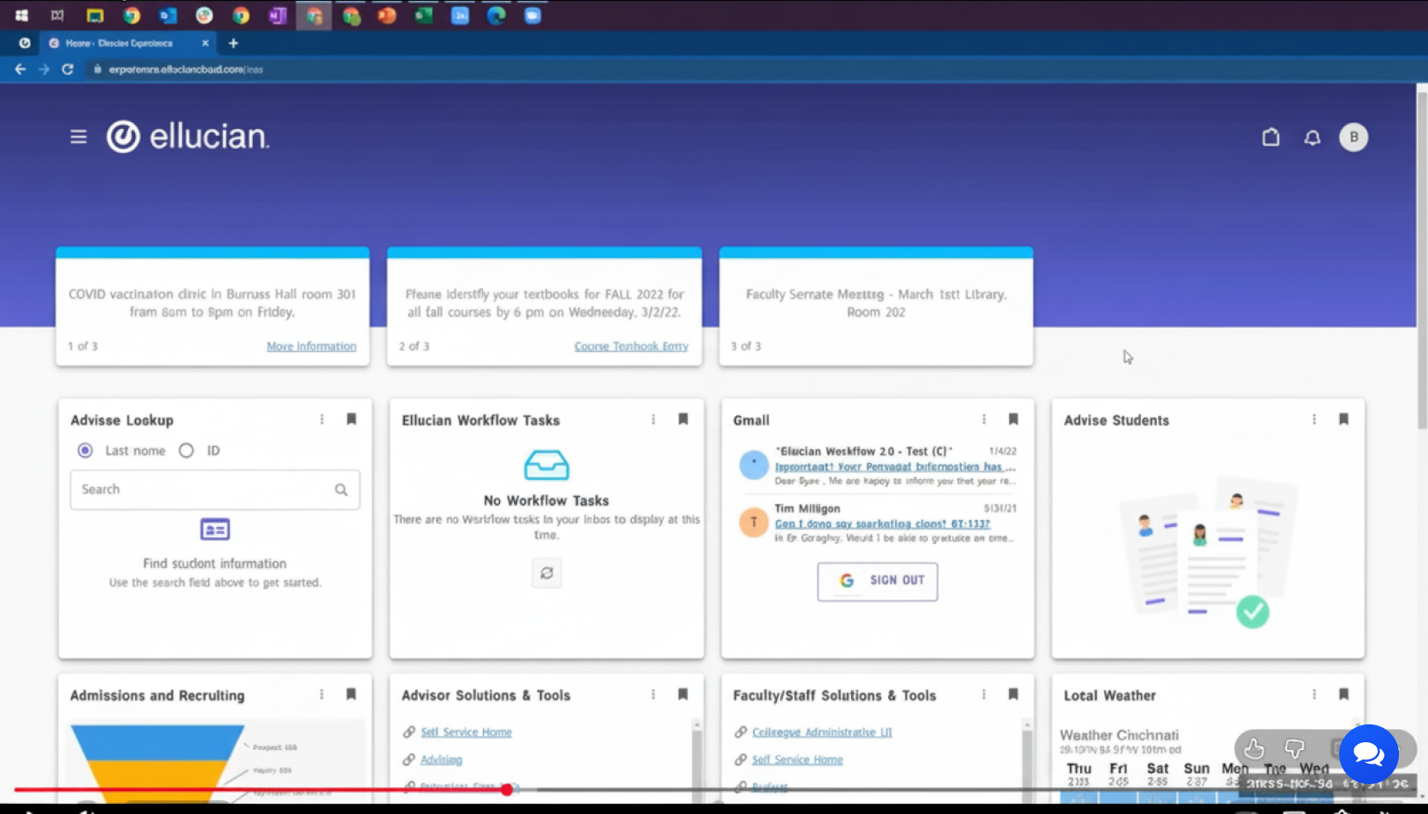Open a new browser tab

pos(233,43)
